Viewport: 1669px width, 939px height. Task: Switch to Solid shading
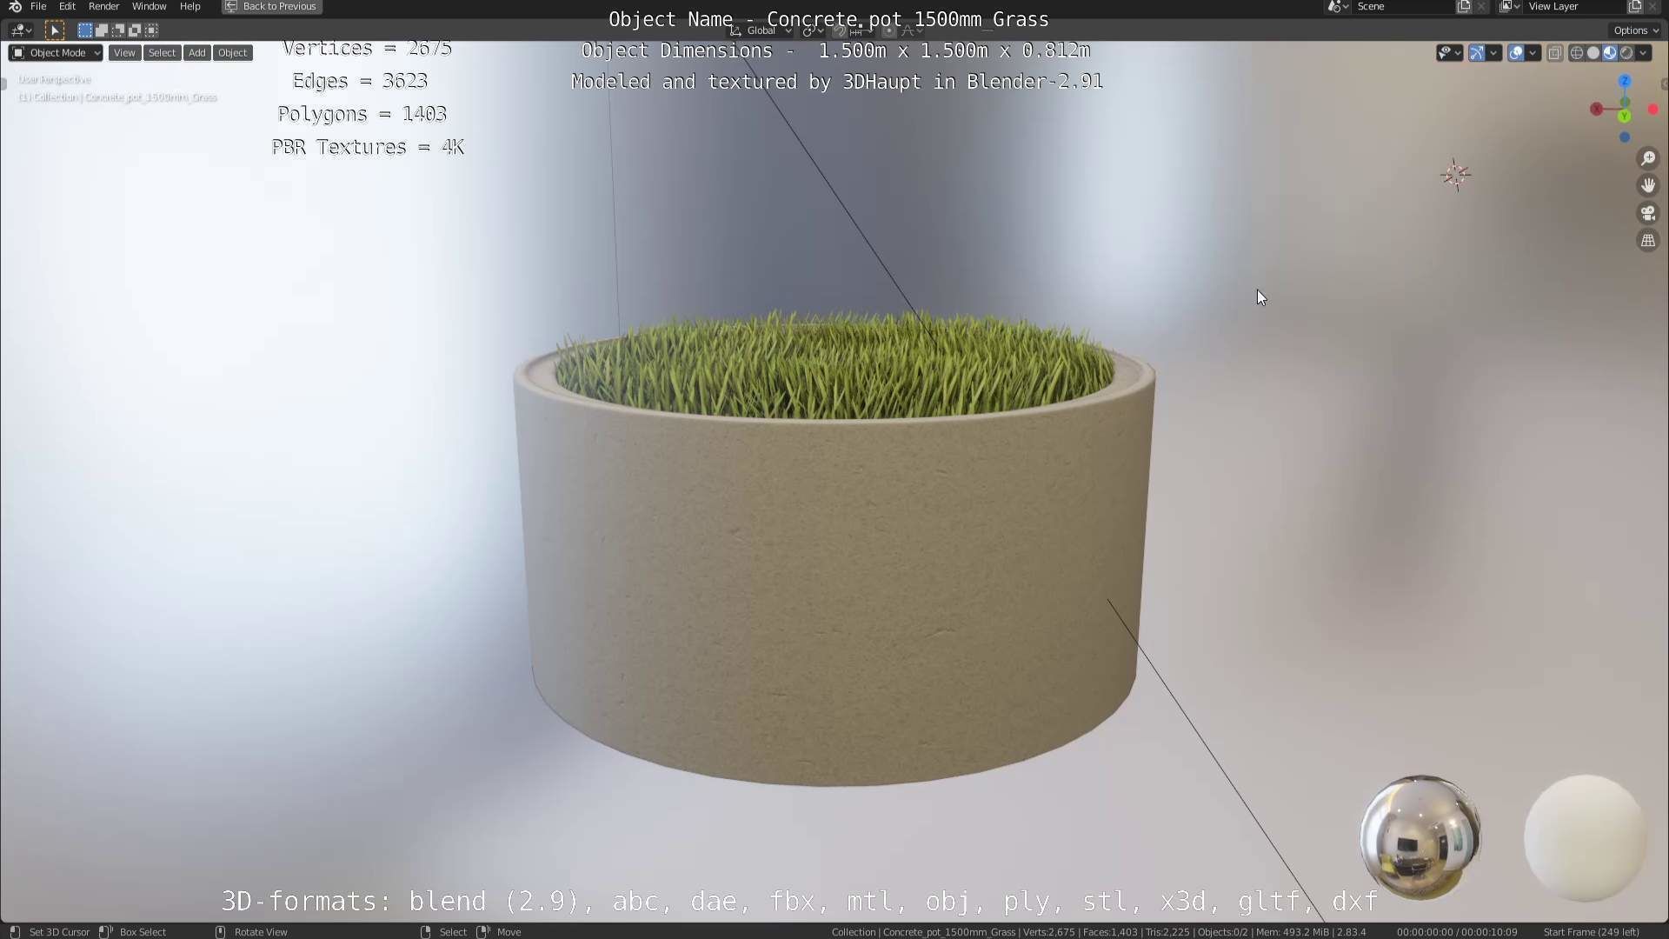click(x=1593, y=53)
